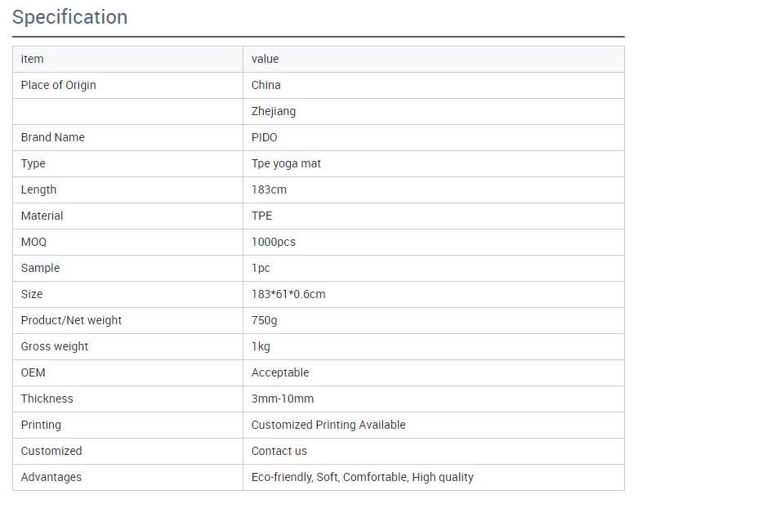Click the 1pc sample value

click(261, 268)
